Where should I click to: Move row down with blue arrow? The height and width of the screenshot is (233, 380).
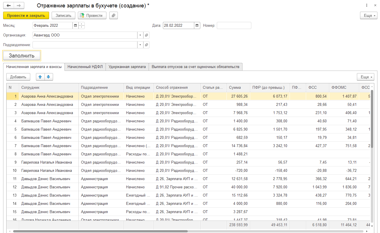click(x=48, y=77)
